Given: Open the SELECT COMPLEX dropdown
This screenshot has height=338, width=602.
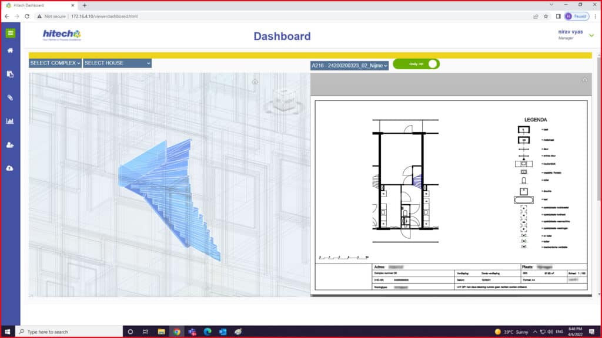Looking at the screenshot, I should [55, 63].
